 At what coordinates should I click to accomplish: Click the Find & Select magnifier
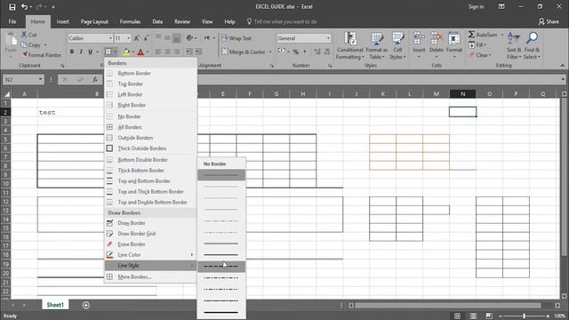(x=532, y=38)
